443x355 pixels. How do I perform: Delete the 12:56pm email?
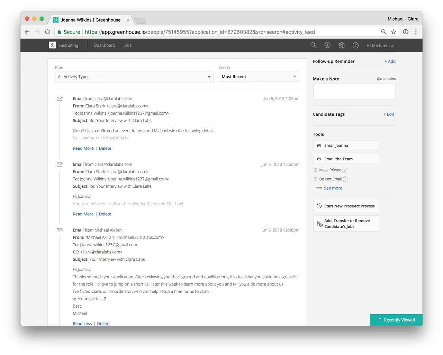(105, 214)
